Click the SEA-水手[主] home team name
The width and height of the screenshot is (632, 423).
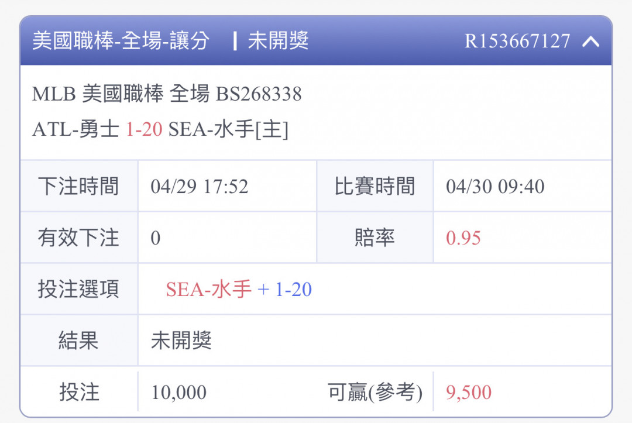[x=228, y=129]
